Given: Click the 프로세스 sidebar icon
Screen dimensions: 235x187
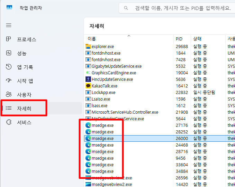Looking at the screenshot, I should 9,39.
